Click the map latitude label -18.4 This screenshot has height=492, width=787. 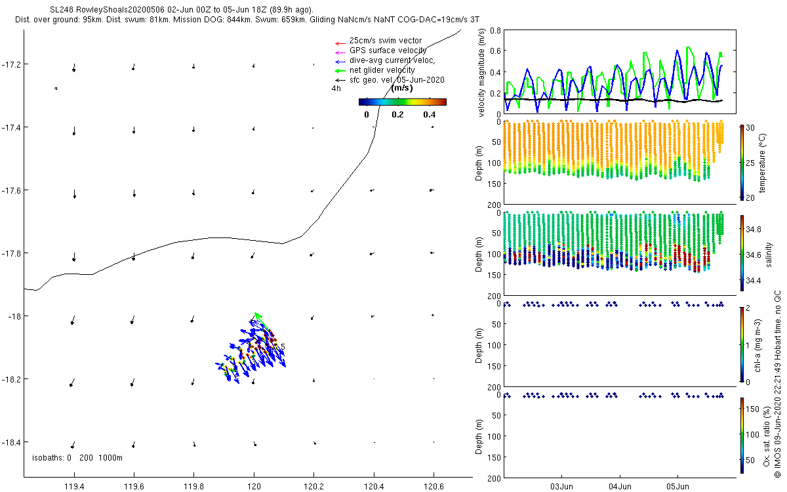pos(11,442)
